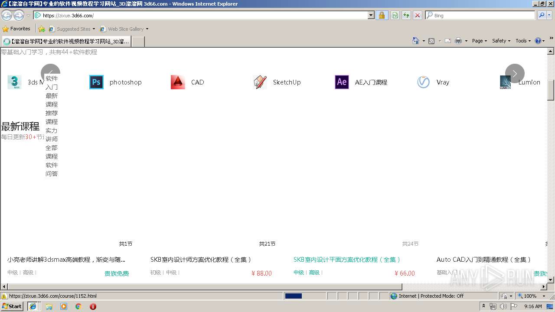The image size is (555, 312).
Task: Click Add to Favorites Bar icon
Action: [x=42, y=29]
